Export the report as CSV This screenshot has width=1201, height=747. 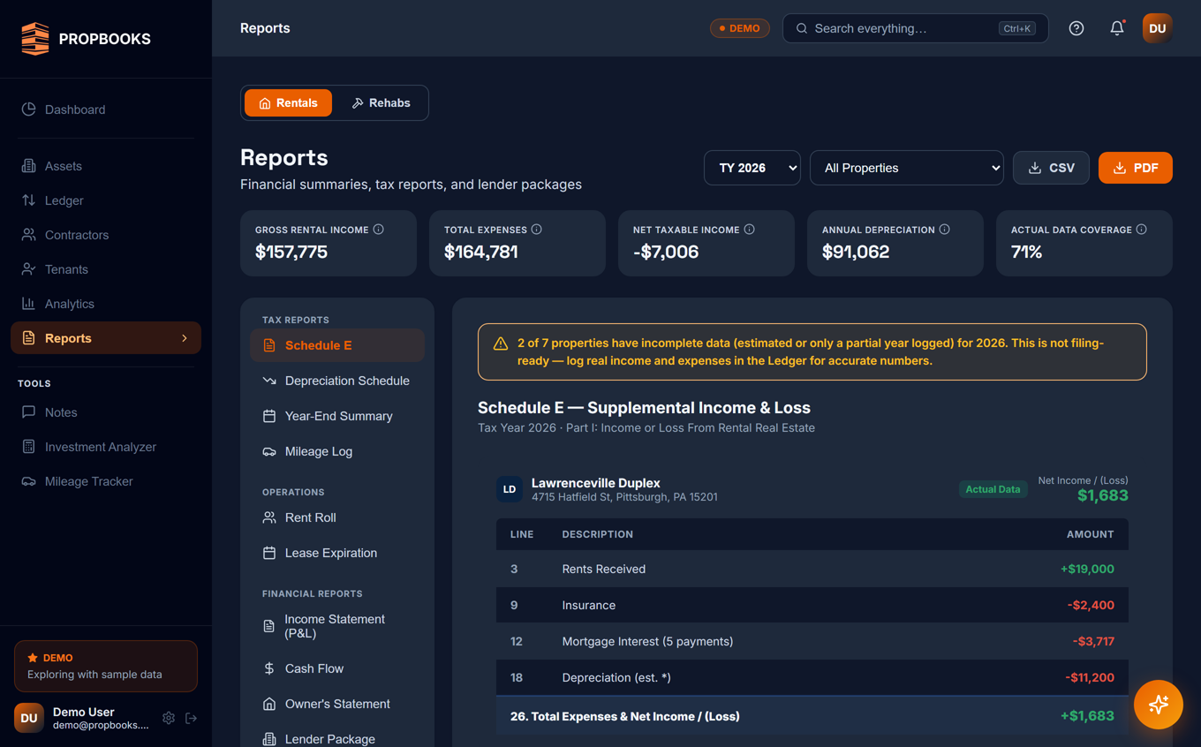[1051, 168]
